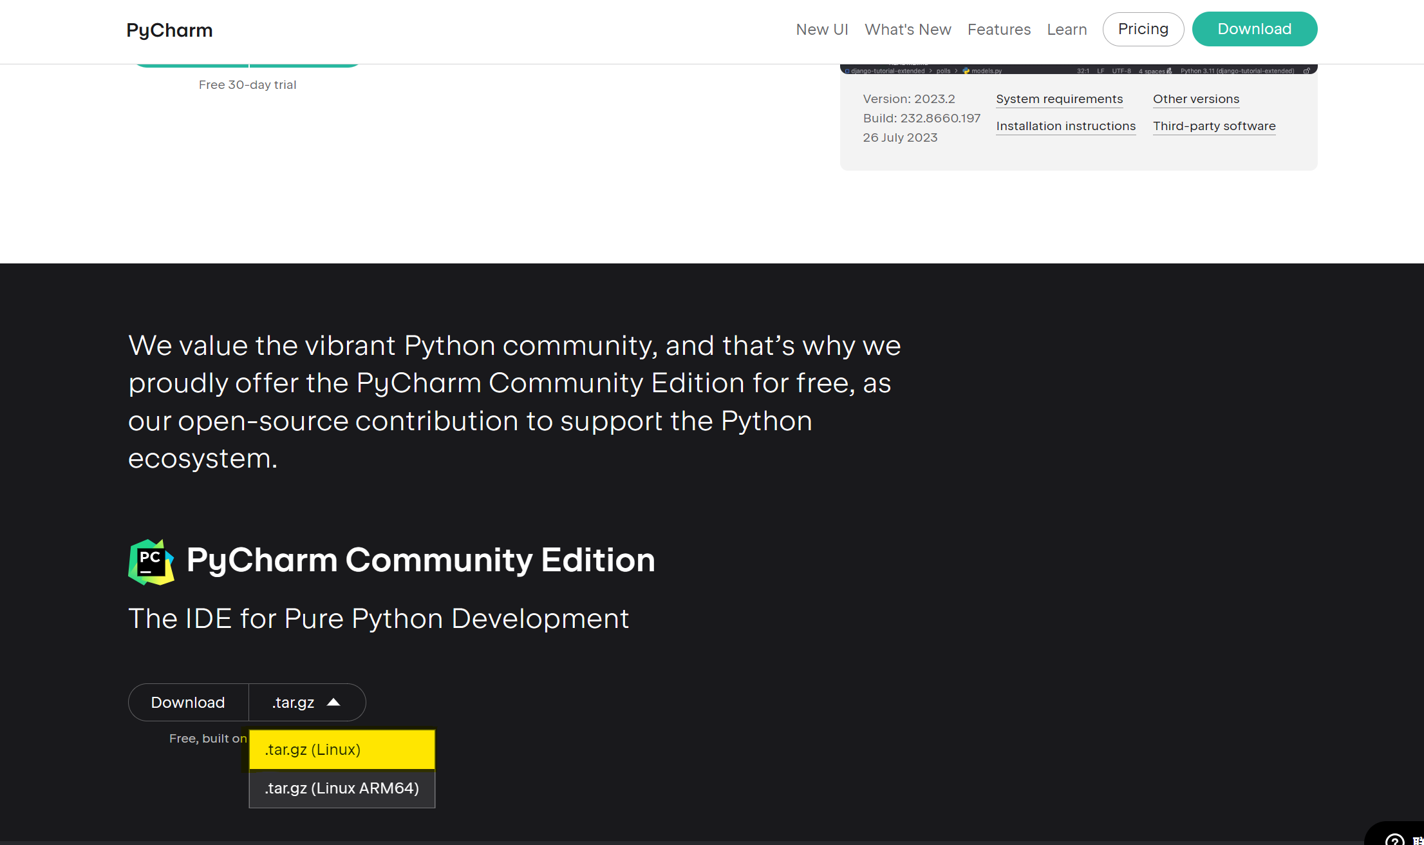This screenshot has height=845, width=1424.
Task: Click the lock icon in the IDE status bar
Action: (1307, 71)
